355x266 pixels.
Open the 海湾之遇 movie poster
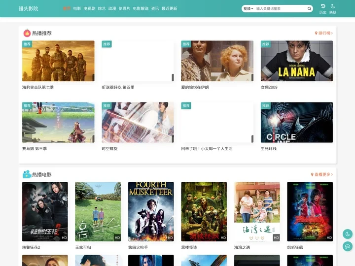[x=257, y=211]
